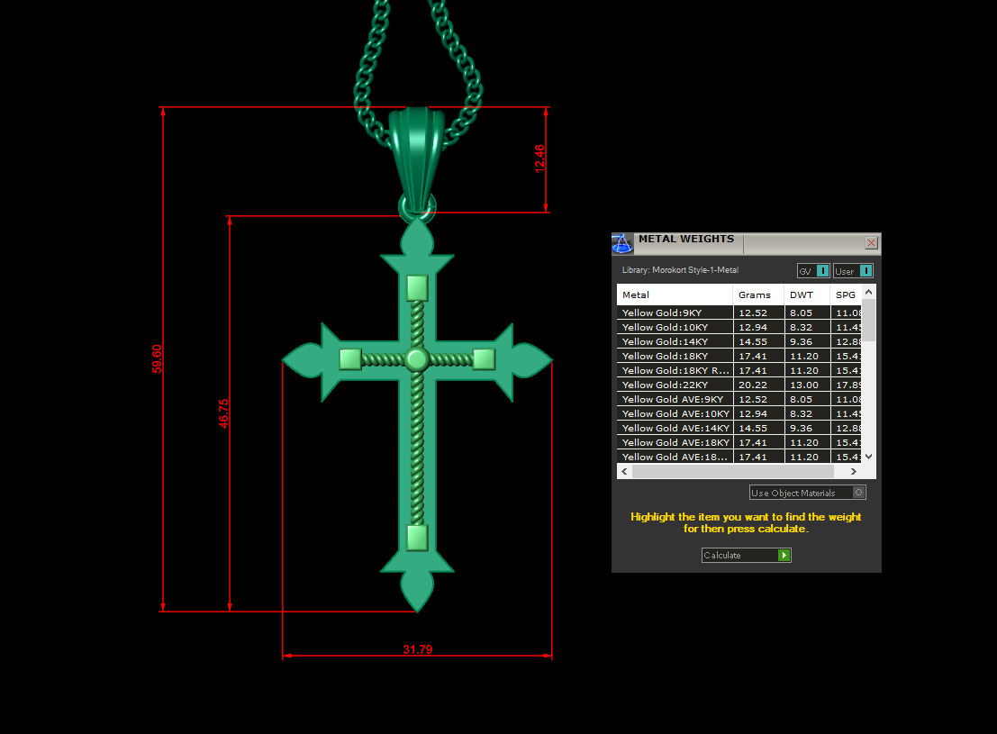Click the top square gem on cross

(x=417, y=287)
